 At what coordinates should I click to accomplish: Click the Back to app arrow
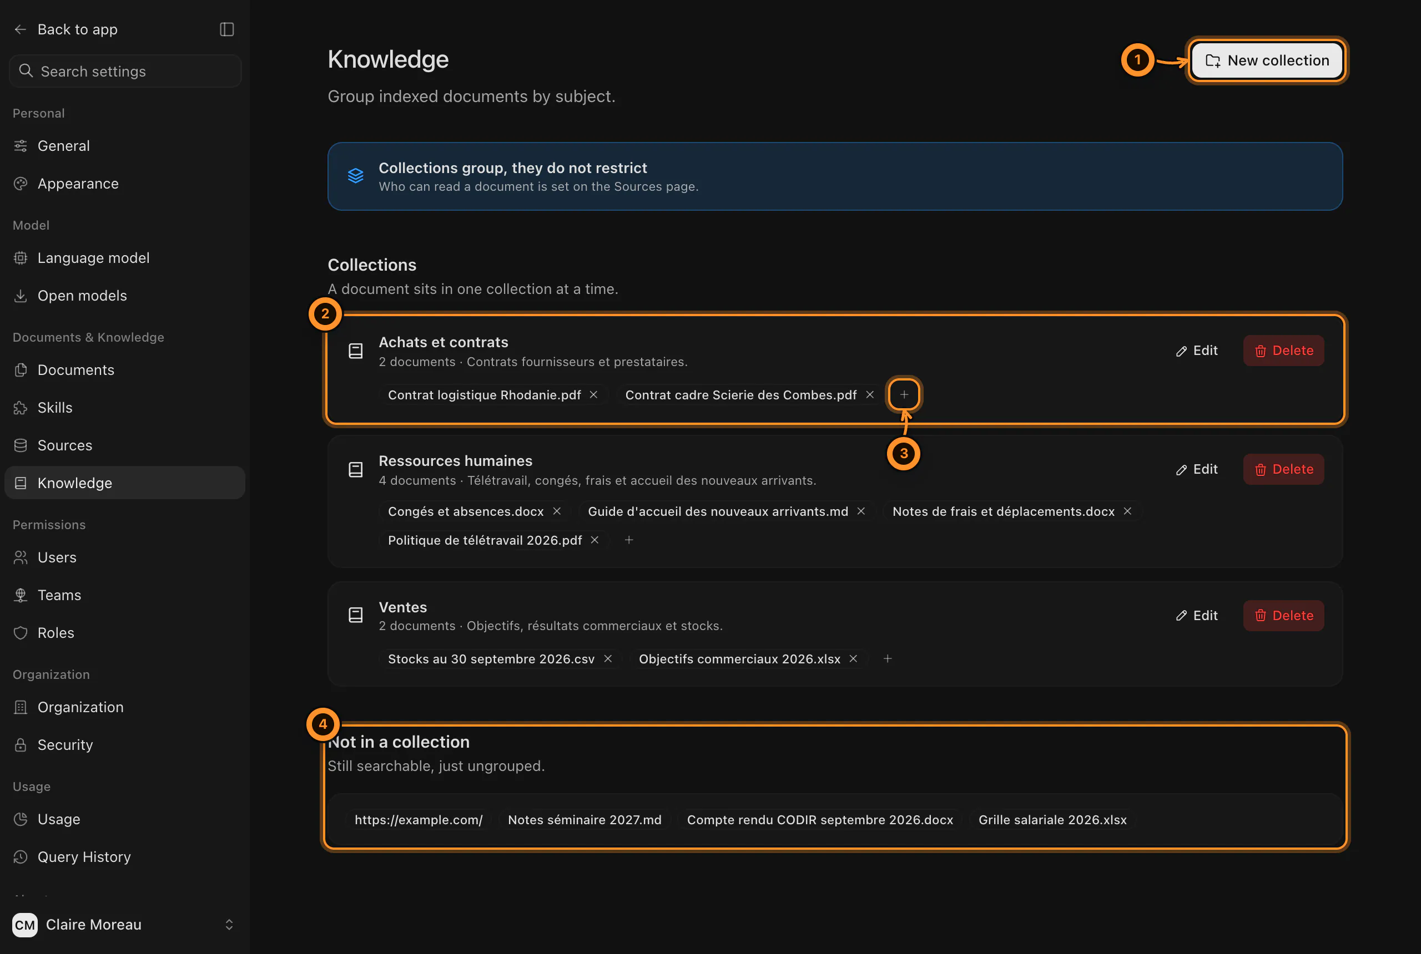point(21,29)
